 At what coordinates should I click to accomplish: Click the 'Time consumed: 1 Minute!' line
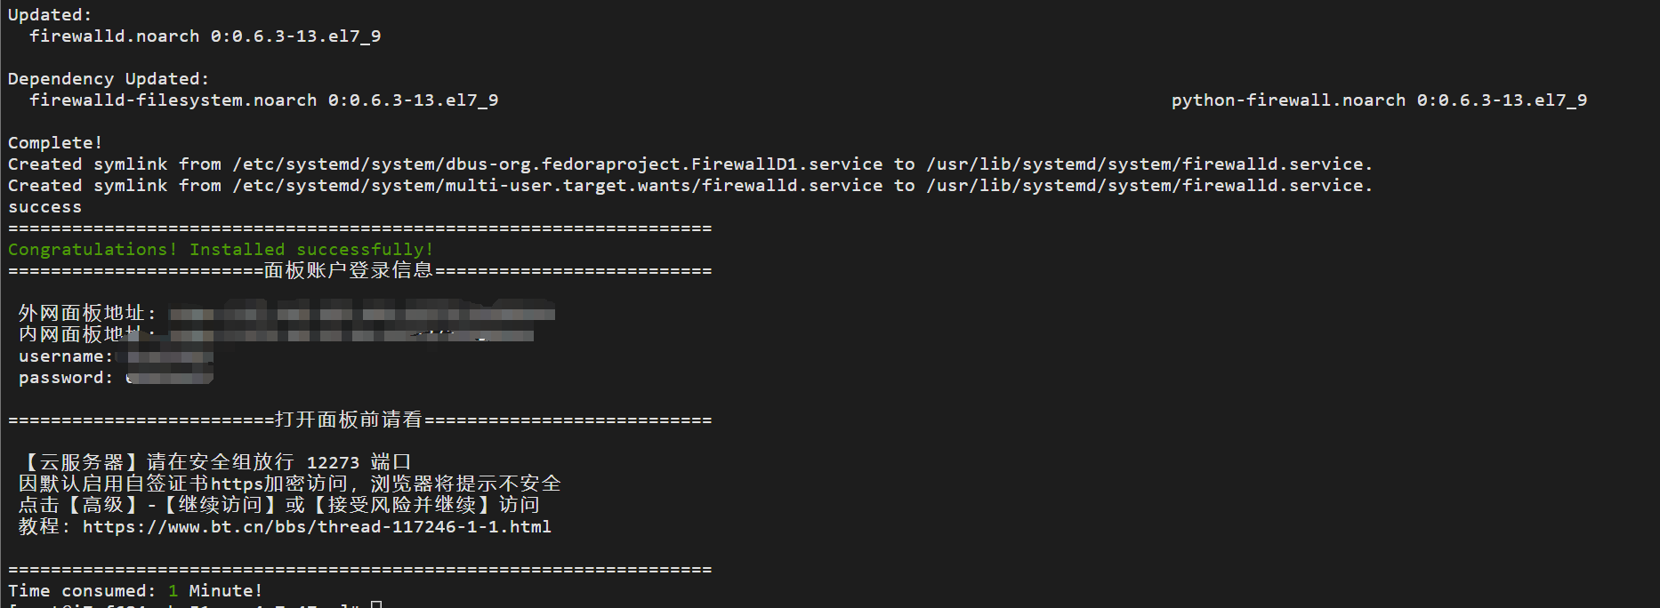tap(135, 591)
